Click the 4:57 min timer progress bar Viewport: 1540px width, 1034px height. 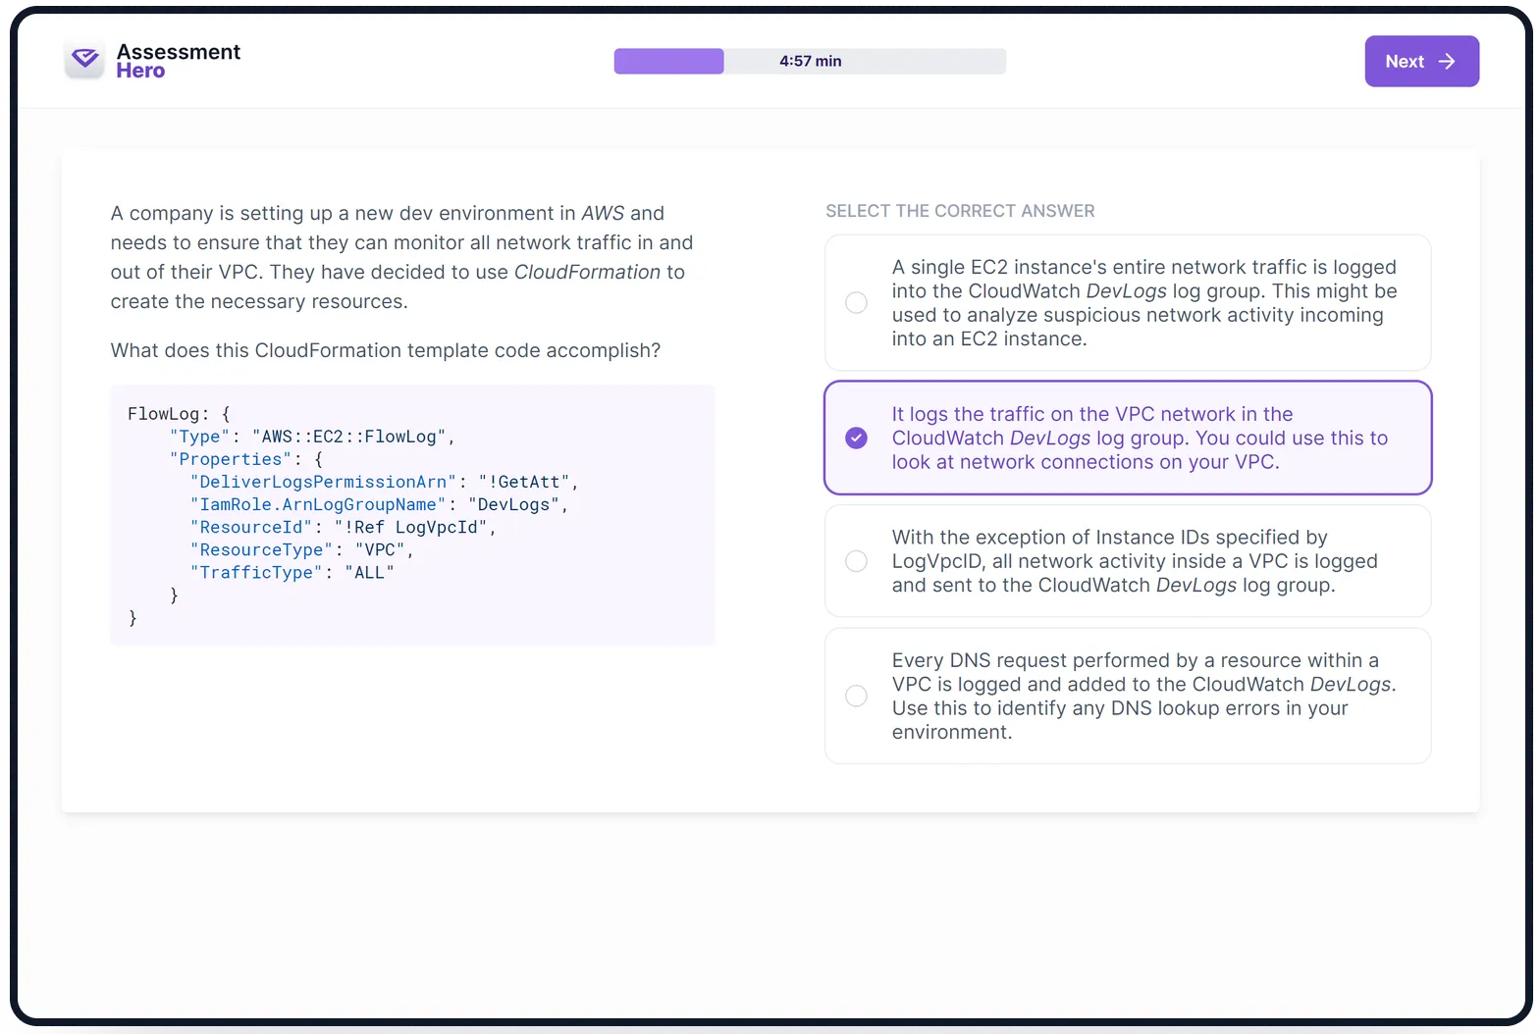810,61
